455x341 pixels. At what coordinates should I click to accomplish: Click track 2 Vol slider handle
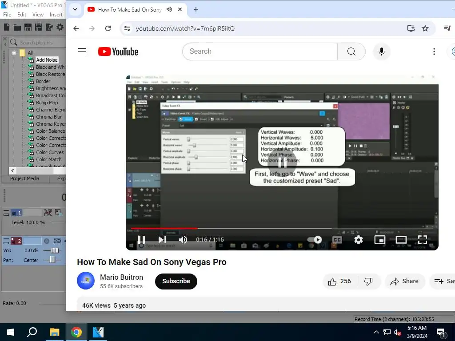[x=55, y=250]
